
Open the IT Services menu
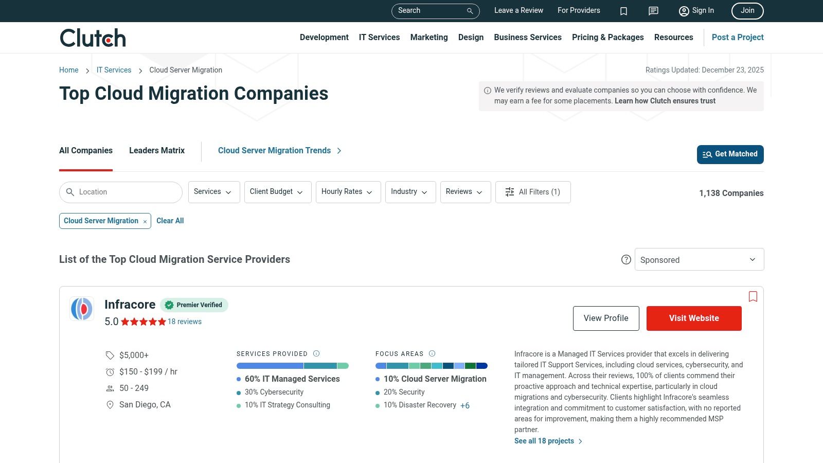pos(379,37)
